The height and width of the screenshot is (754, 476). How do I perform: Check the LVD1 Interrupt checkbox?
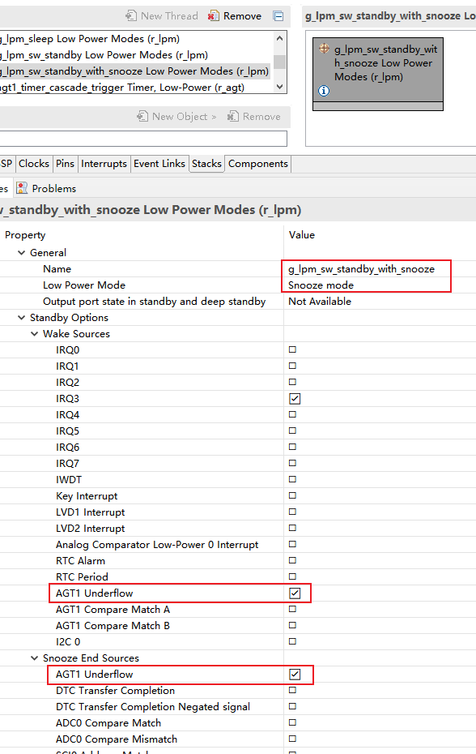[292, 512]
